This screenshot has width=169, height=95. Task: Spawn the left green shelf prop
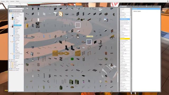(71, 82)
